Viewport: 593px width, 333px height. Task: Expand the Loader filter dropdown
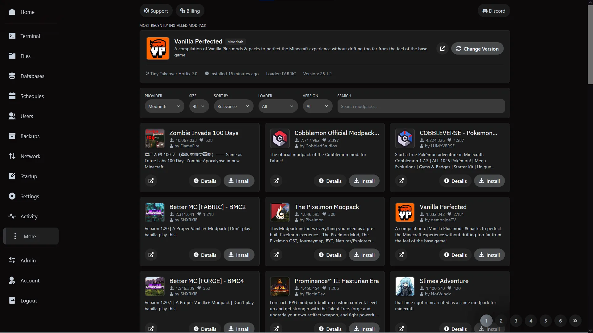point(278,106)
